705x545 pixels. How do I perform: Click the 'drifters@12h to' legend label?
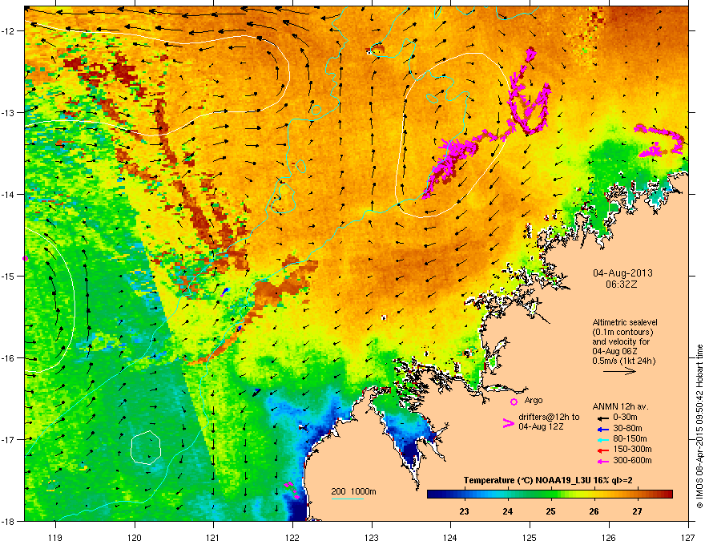coord(549,417)
